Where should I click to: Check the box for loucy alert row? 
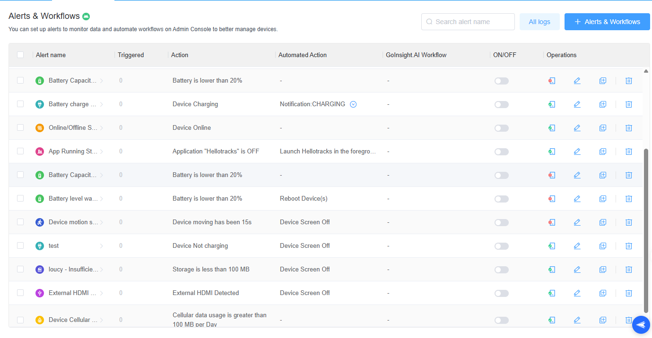coord(20,269)
